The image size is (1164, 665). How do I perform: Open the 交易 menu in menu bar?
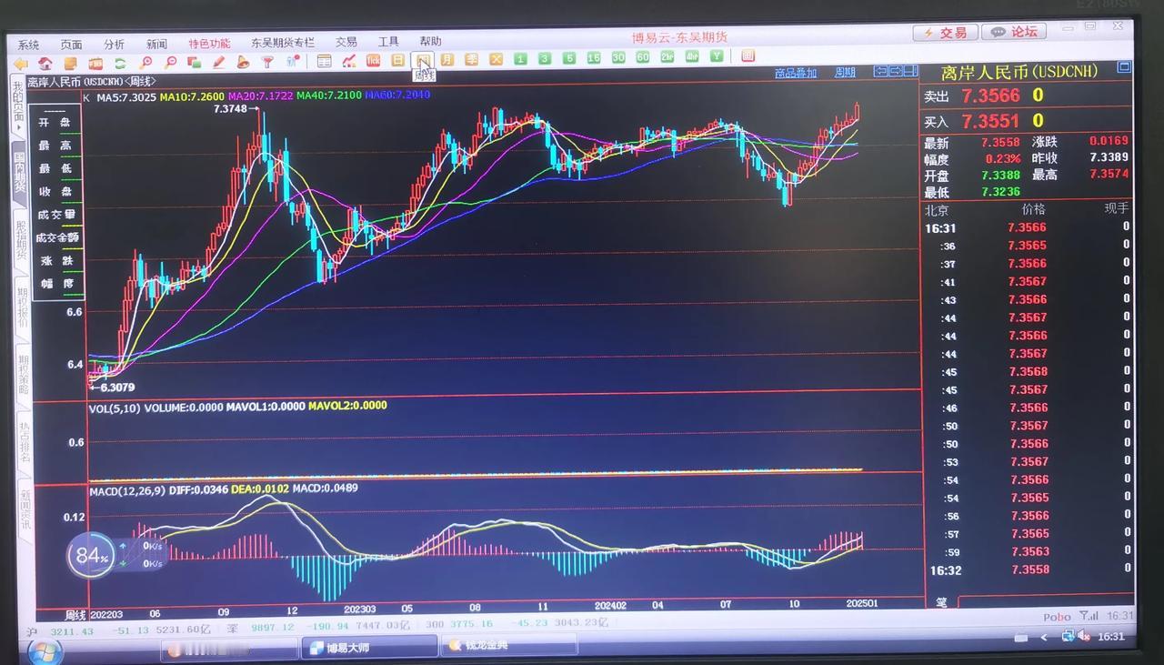346,42
